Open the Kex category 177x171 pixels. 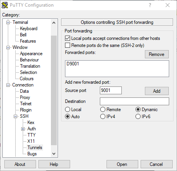click(x=31, y=122)
